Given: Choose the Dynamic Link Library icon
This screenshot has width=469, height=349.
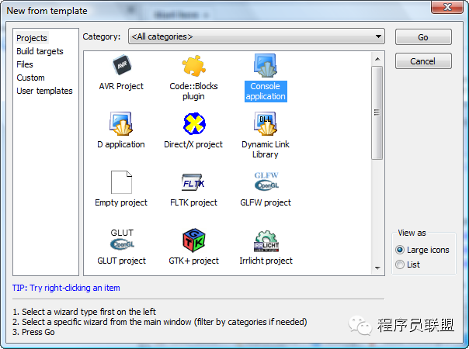Looking at the screenshot, I should click(266, 123).
